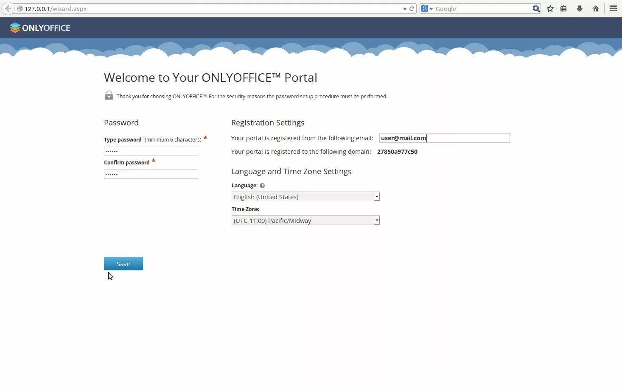Bookmark this page with the star icon
622x389 pixels.
[550, 8]
